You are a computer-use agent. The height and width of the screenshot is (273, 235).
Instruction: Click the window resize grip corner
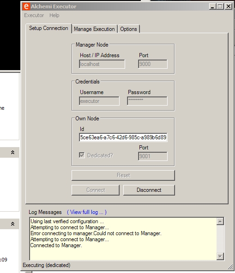[x=230, y=267]
